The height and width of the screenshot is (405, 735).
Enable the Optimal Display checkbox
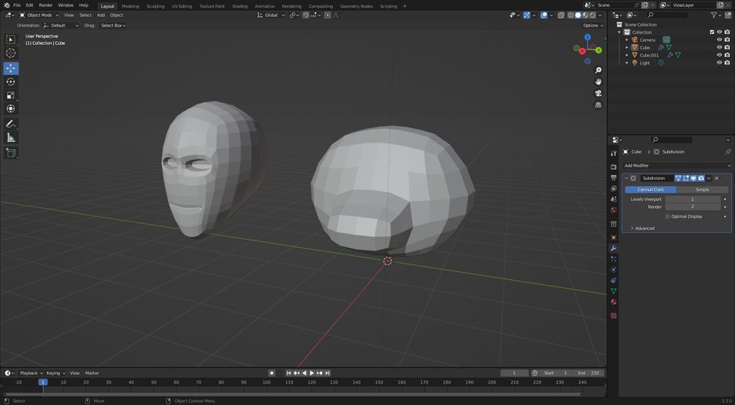[667, 217]
